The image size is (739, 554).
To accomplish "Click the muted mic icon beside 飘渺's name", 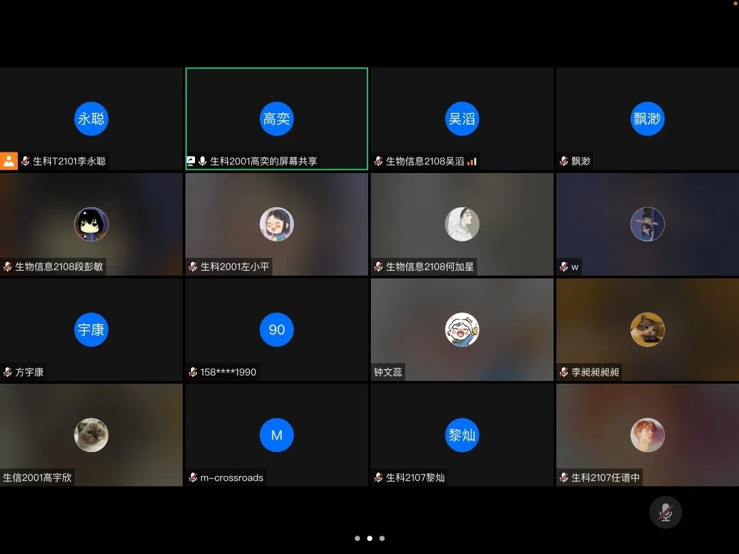I will point(565,161).
